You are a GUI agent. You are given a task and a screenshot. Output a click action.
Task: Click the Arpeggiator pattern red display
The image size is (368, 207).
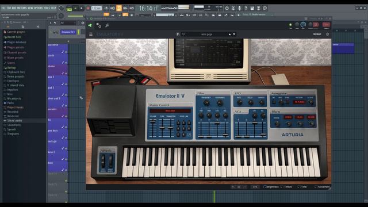tap(299, 102)
